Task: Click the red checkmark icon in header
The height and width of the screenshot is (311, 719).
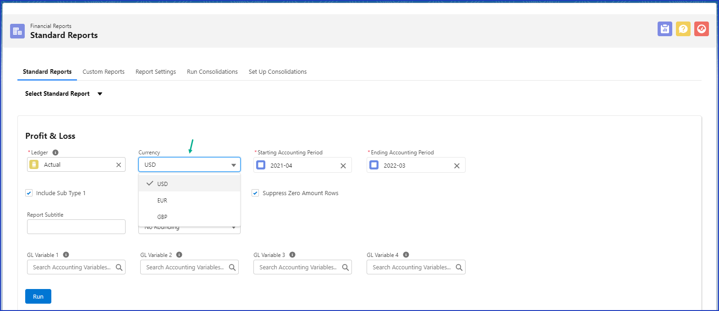Action: click(x=701, y=29)
